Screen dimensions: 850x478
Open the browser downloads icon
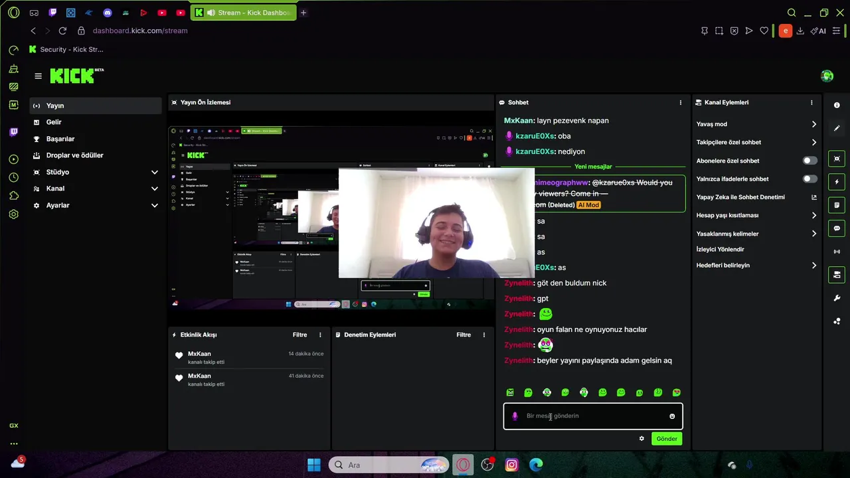tap(800, 31)
